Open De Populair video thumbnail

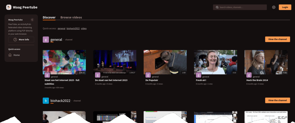(165, 62)
